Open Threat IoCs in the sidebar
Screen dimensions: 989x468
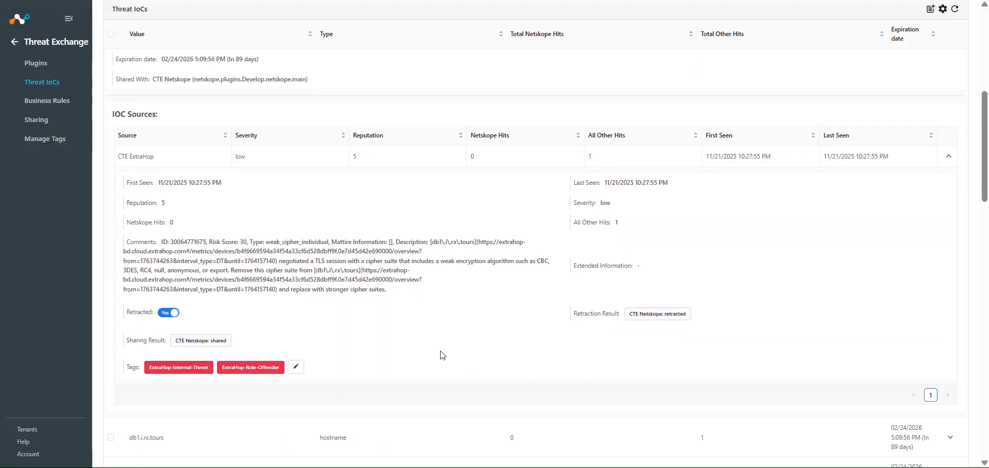(42, 82)
